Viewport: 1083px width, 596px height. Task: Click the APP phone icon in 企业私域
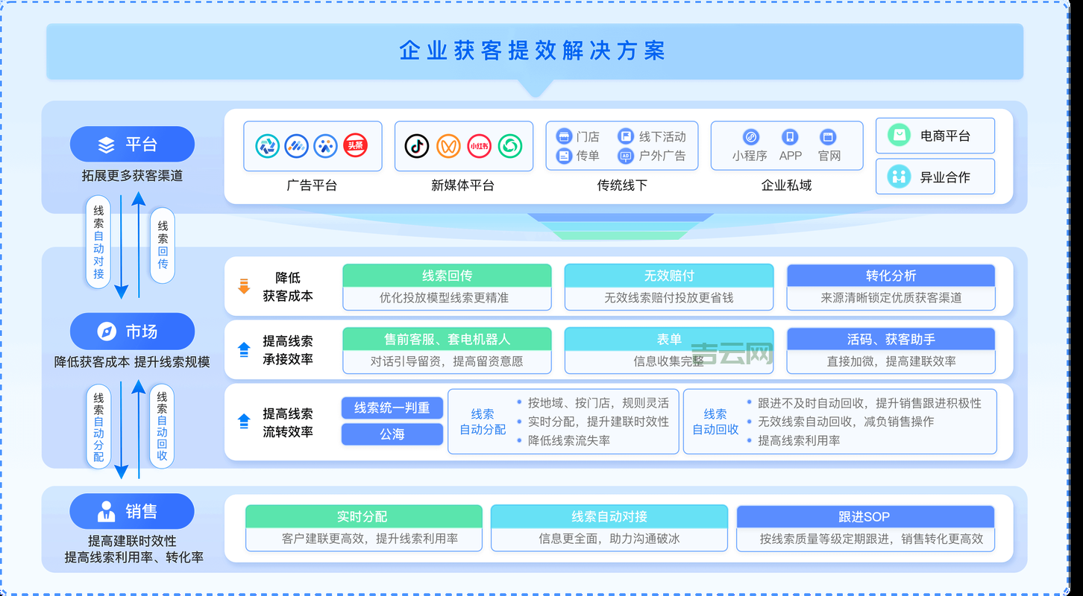(789, 137)
